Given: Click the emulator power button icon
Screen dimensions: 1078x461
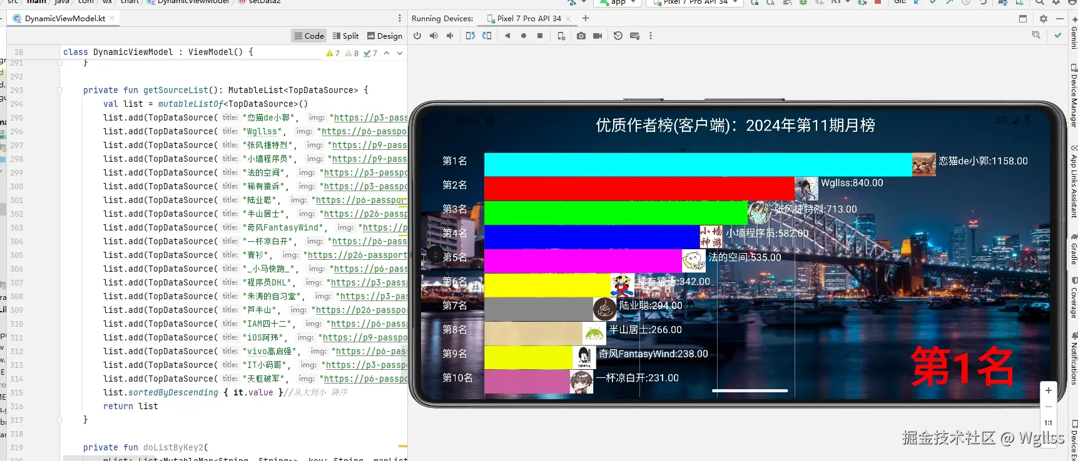Looking at the screenshot, I should click(x=417, y=36).
